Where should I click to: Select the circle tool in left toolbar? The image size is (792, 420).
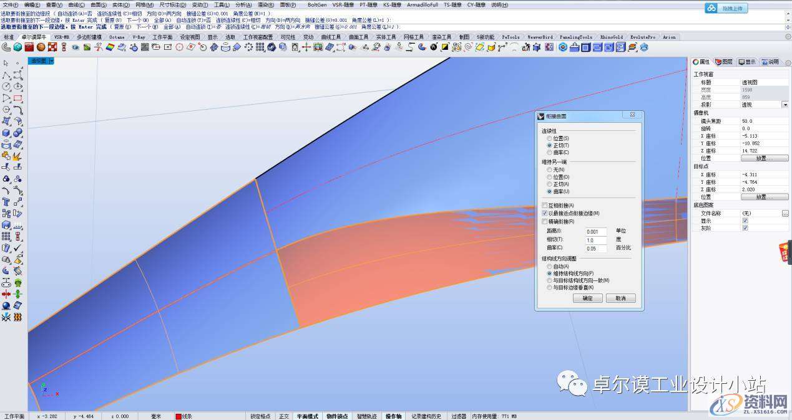coord(6,86)
